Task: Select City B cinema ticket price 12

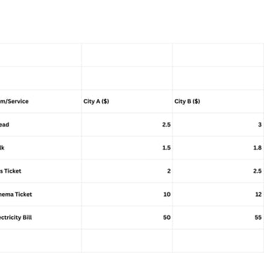Action: click(218, 195)
